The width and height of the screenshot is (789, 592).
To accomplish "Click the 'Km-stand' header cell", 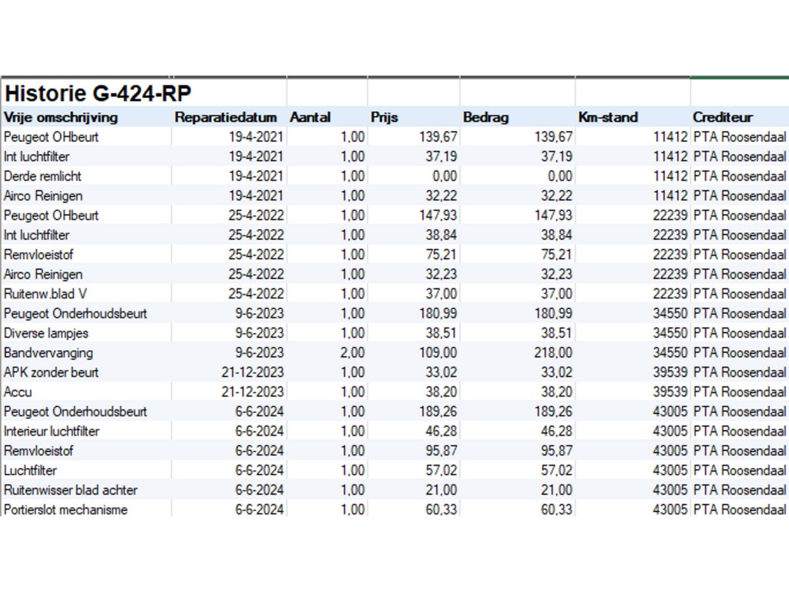I will click(608, 117).
